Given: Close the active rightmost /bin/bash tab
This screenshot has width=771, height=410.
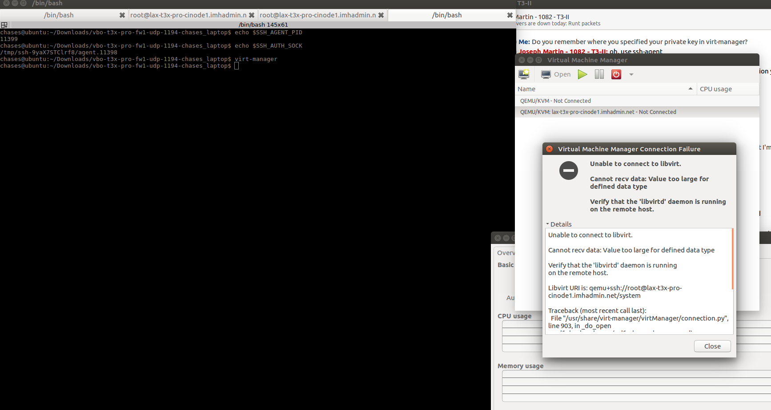Looking at the screenshot, I should [510, 15].
